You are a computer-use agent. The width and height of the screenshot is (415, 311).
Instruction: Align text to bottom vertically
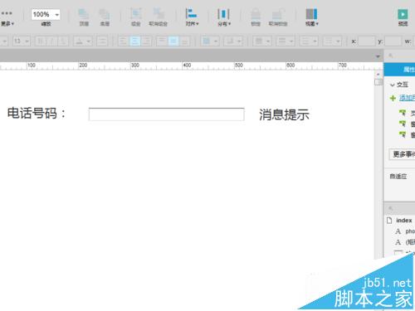pos(185,41)
